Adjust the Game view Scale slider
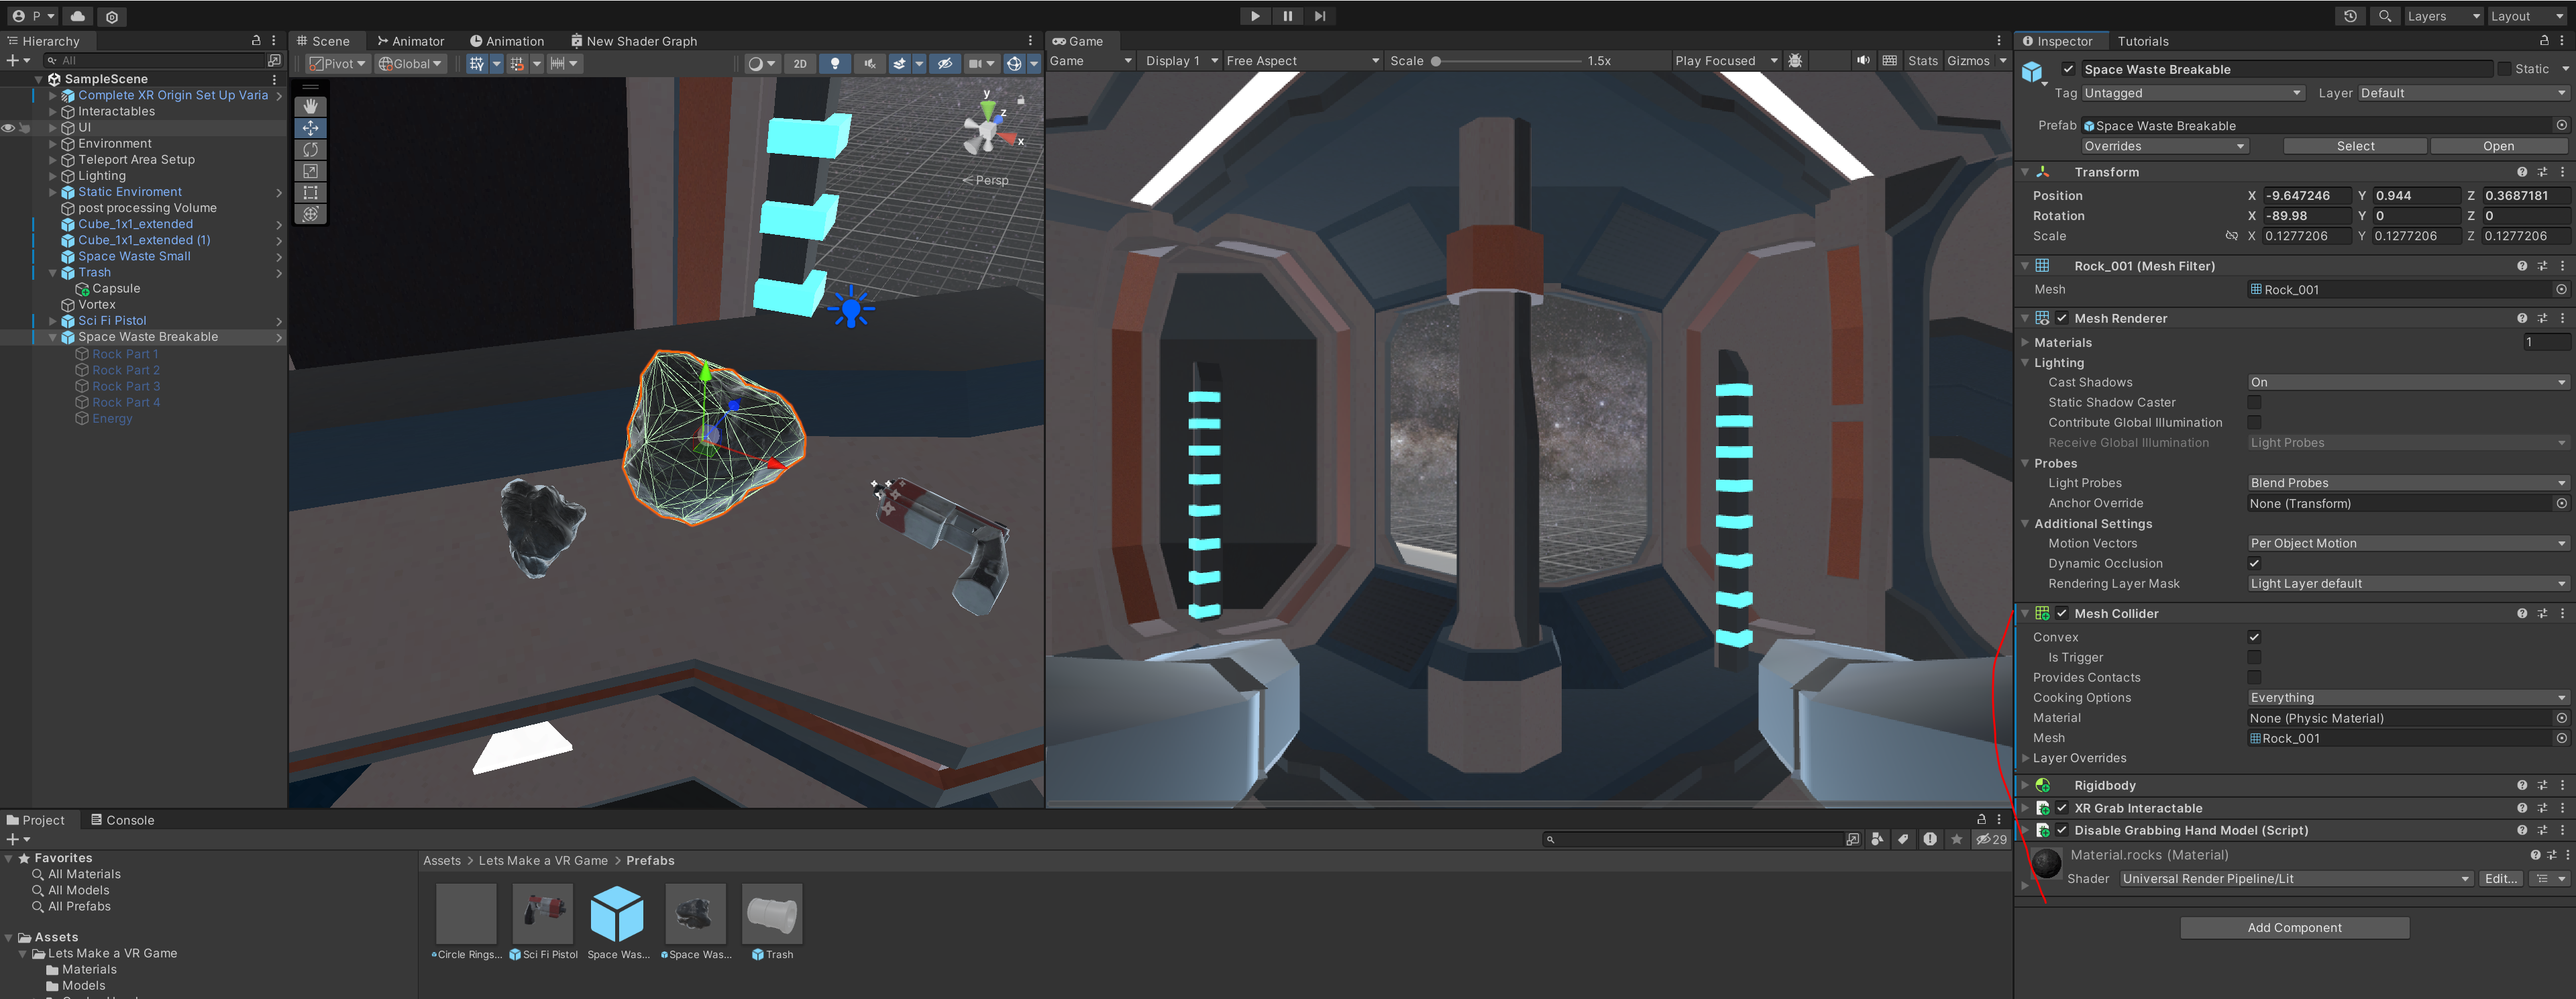Screen dimensions: 2576x999 1436,61
